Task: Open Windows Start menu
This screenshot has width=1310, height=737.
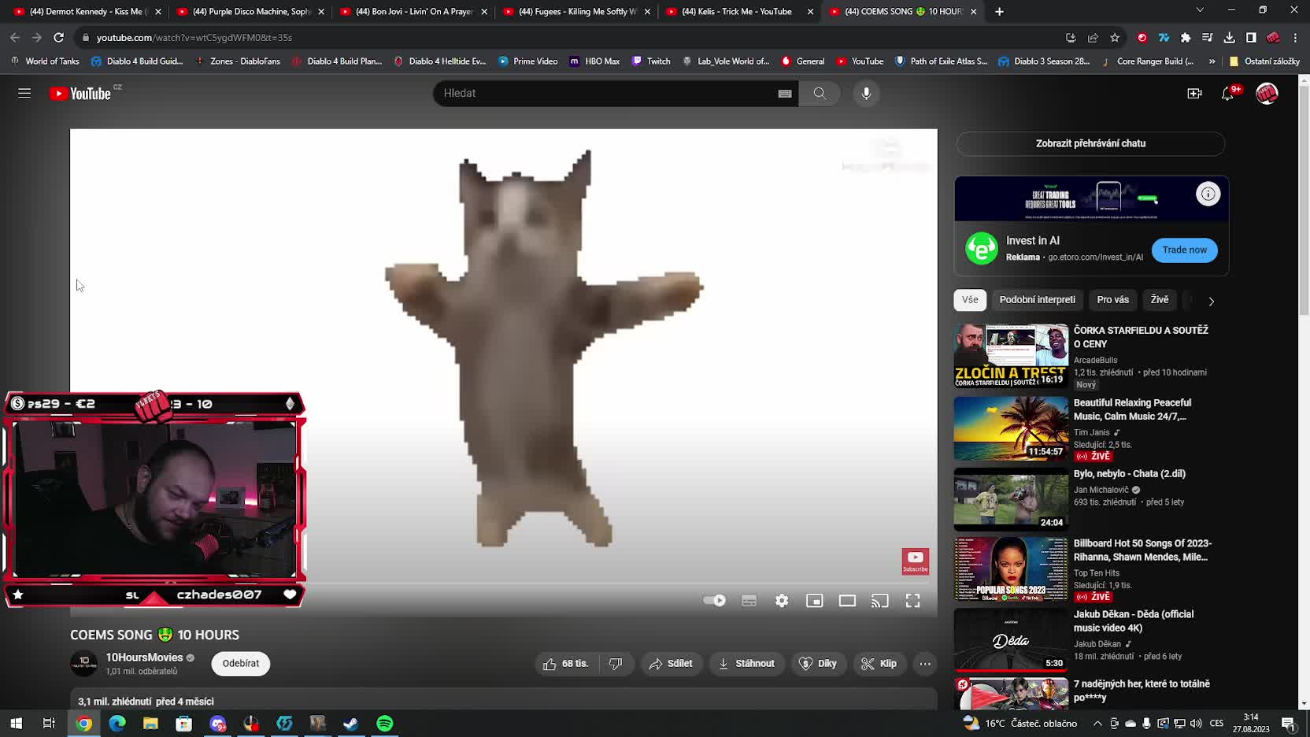Action: pyautogui.click(x=16, y=724)
